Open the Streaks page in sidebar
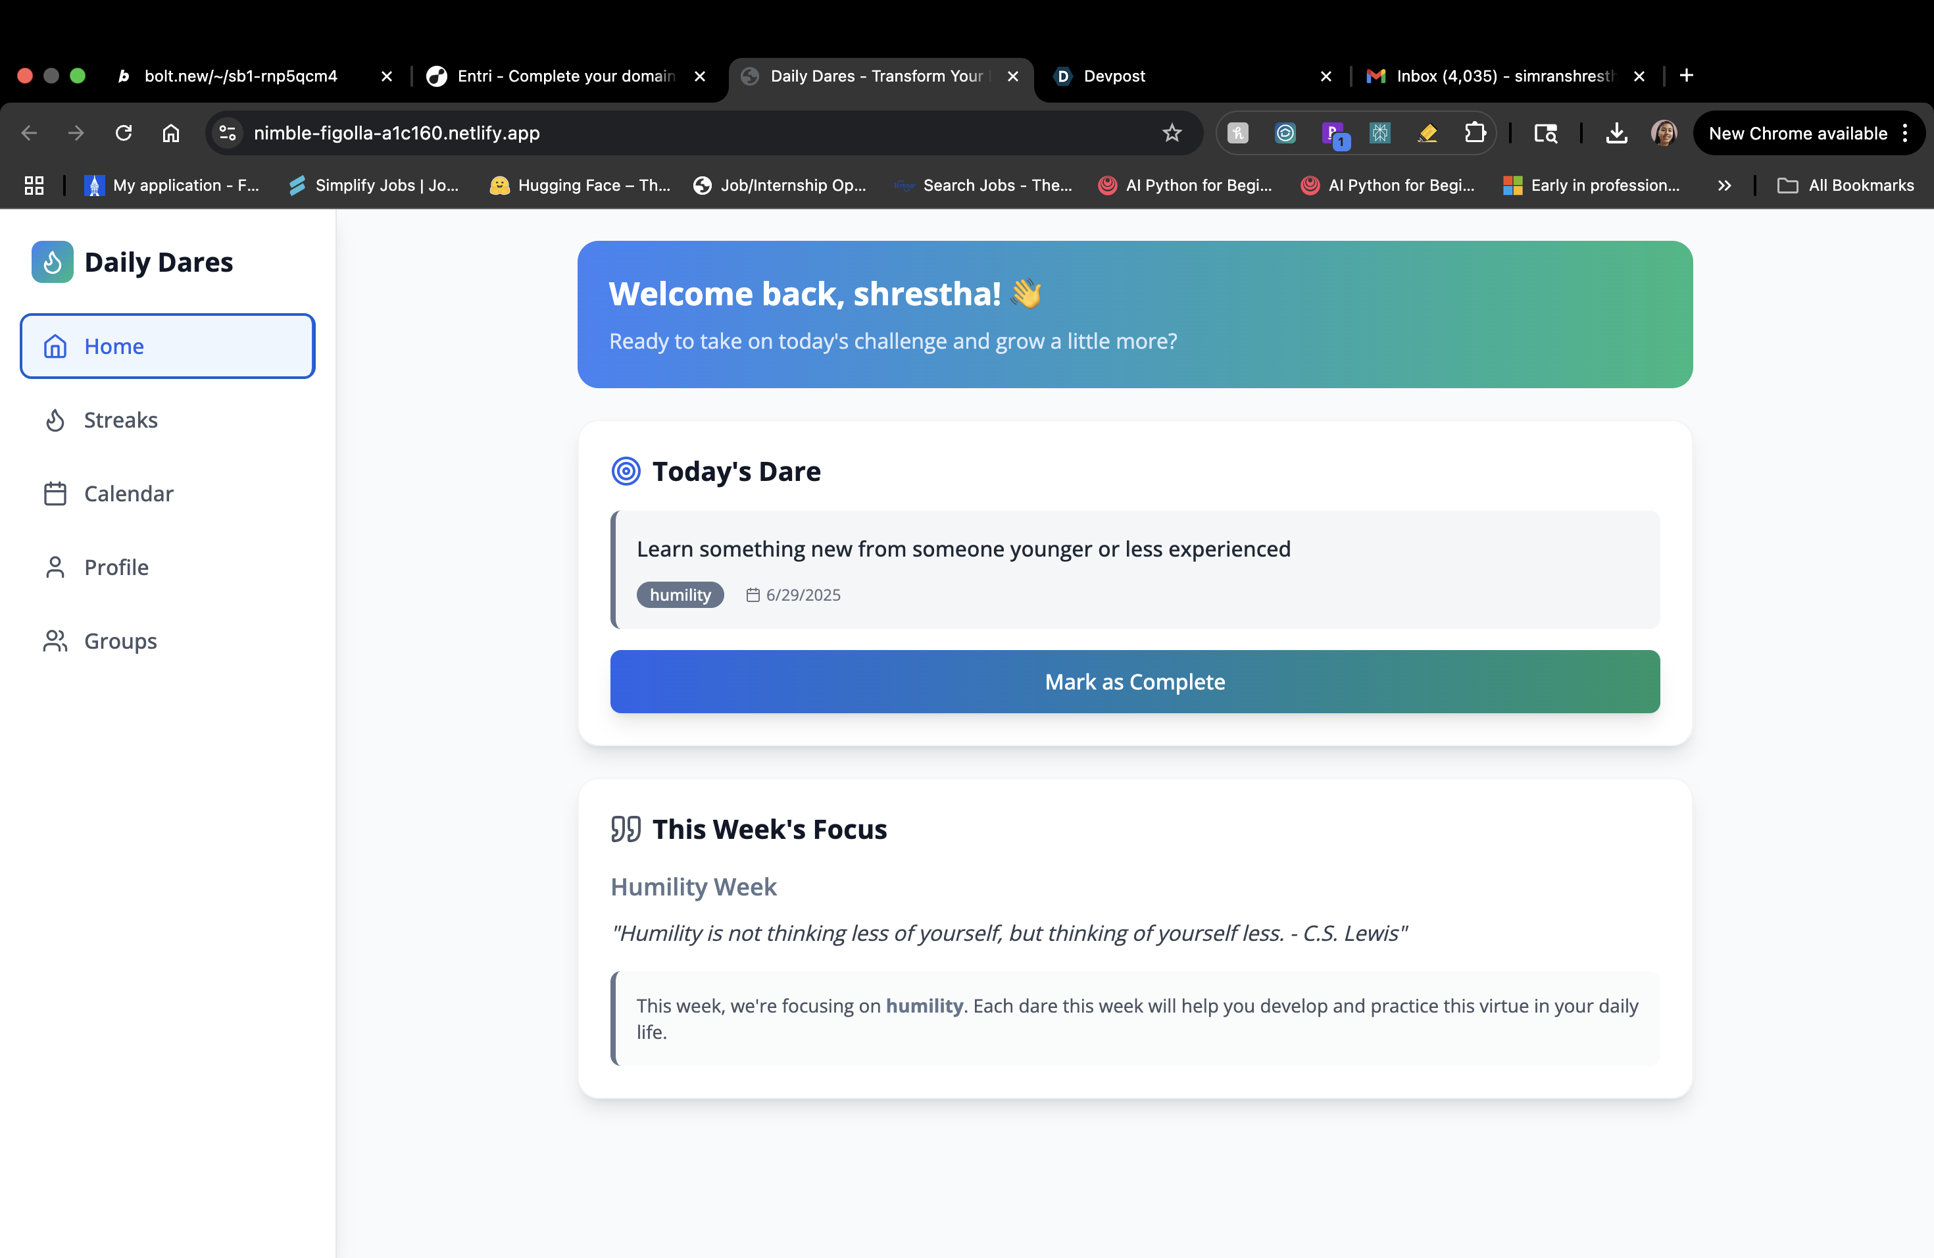This screenshot has width=1934, height=1258. (120, 419)
